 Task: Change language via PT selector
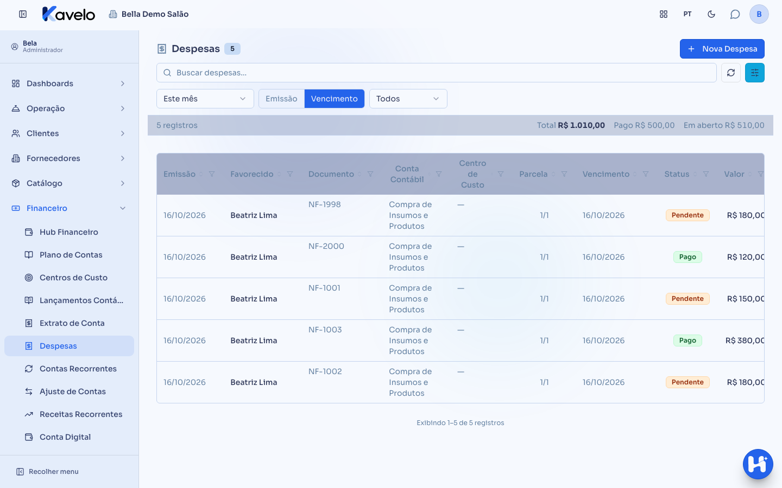[x=688, y=14]
